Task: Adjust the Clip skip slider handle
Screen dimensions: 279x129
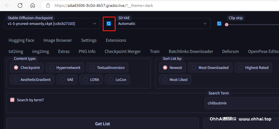Action: [227, 25]
